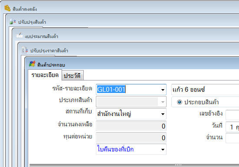
Task: Click the วันที่ date field
Action: tap(232, 127)
